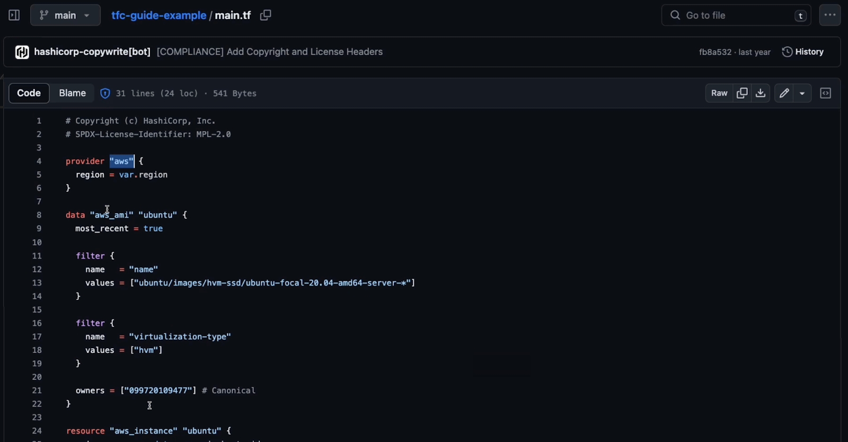View the file History
Screen dimensions: 848x442
coord(803,52)
